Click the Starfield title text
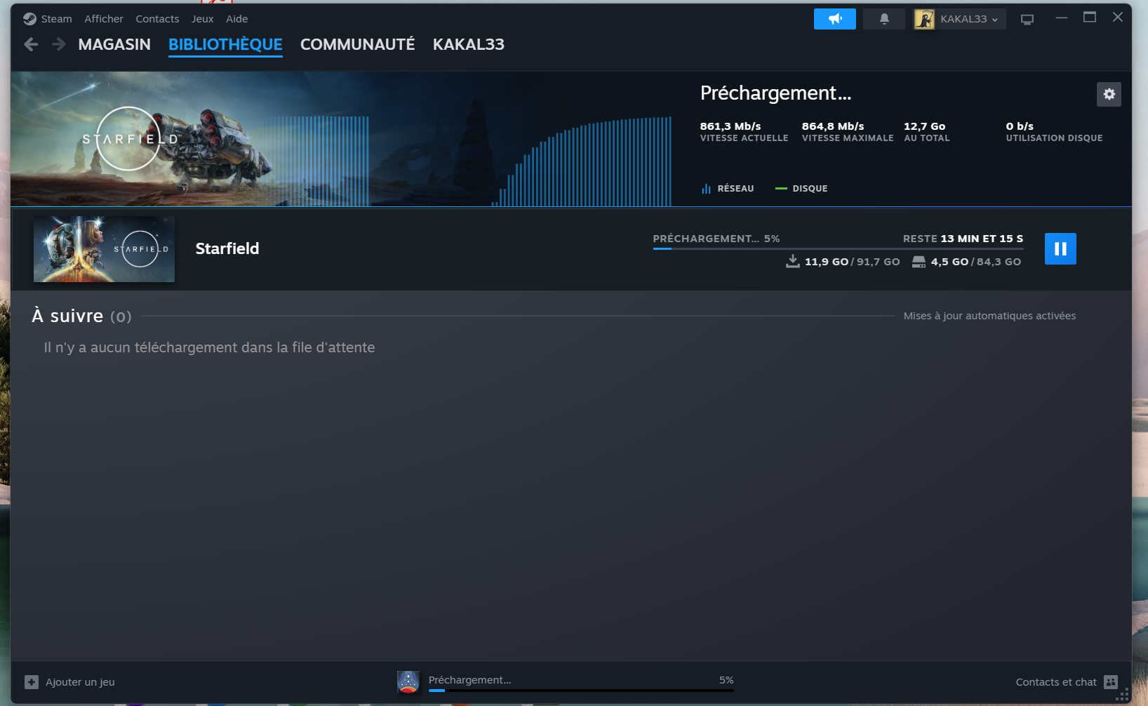This screenshot has height=706, width=1148. pos(227,248)
